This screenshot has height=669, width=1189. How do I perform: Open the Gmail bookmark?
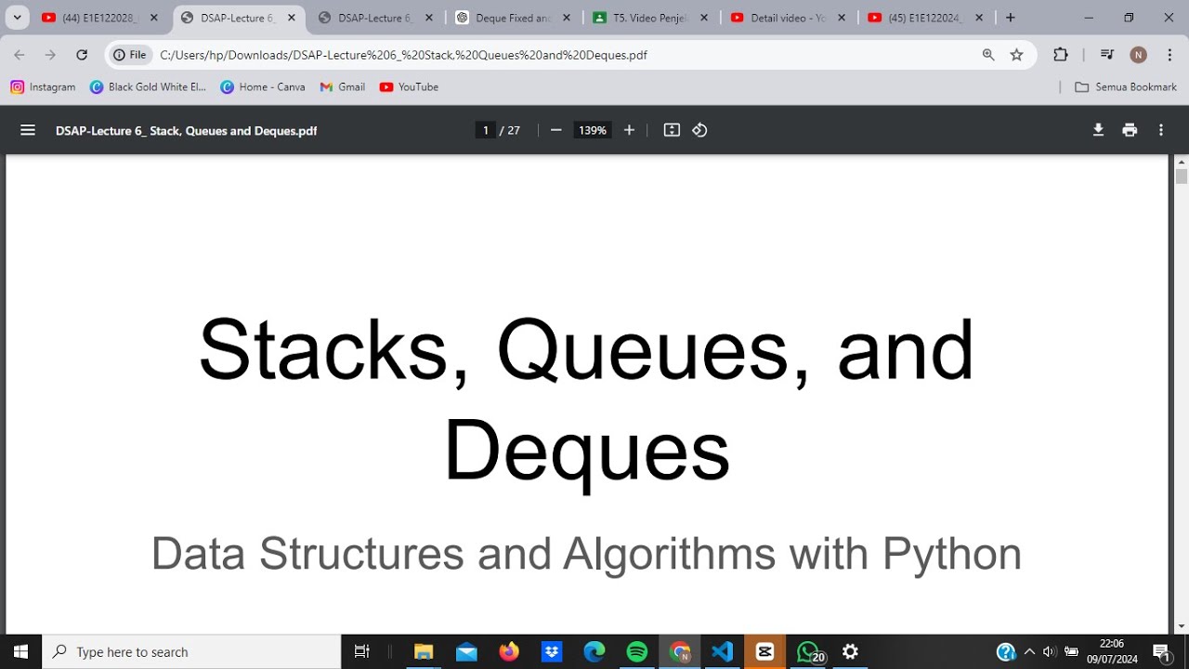pos(342,86)
